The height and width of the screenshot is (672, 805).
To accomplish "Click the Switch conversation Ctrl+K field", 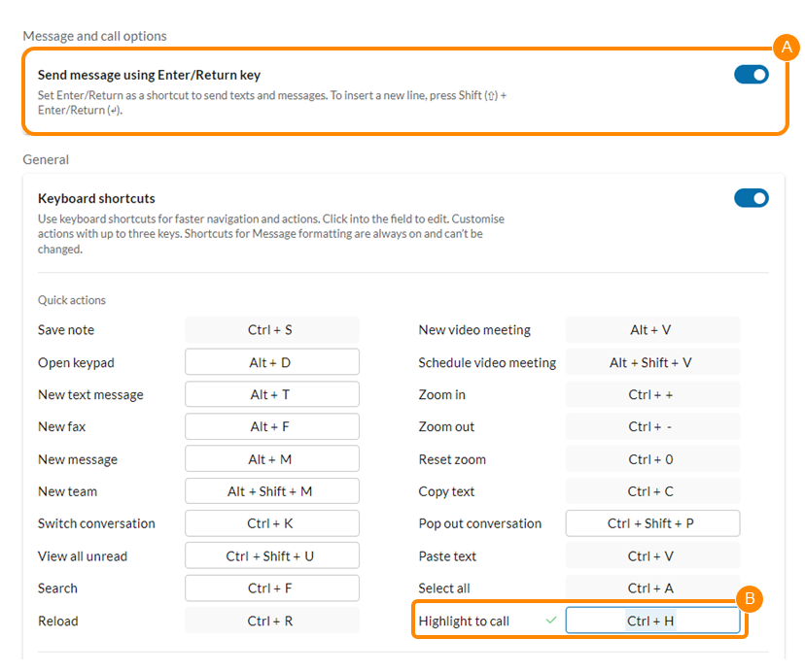I will coord(271,522).
